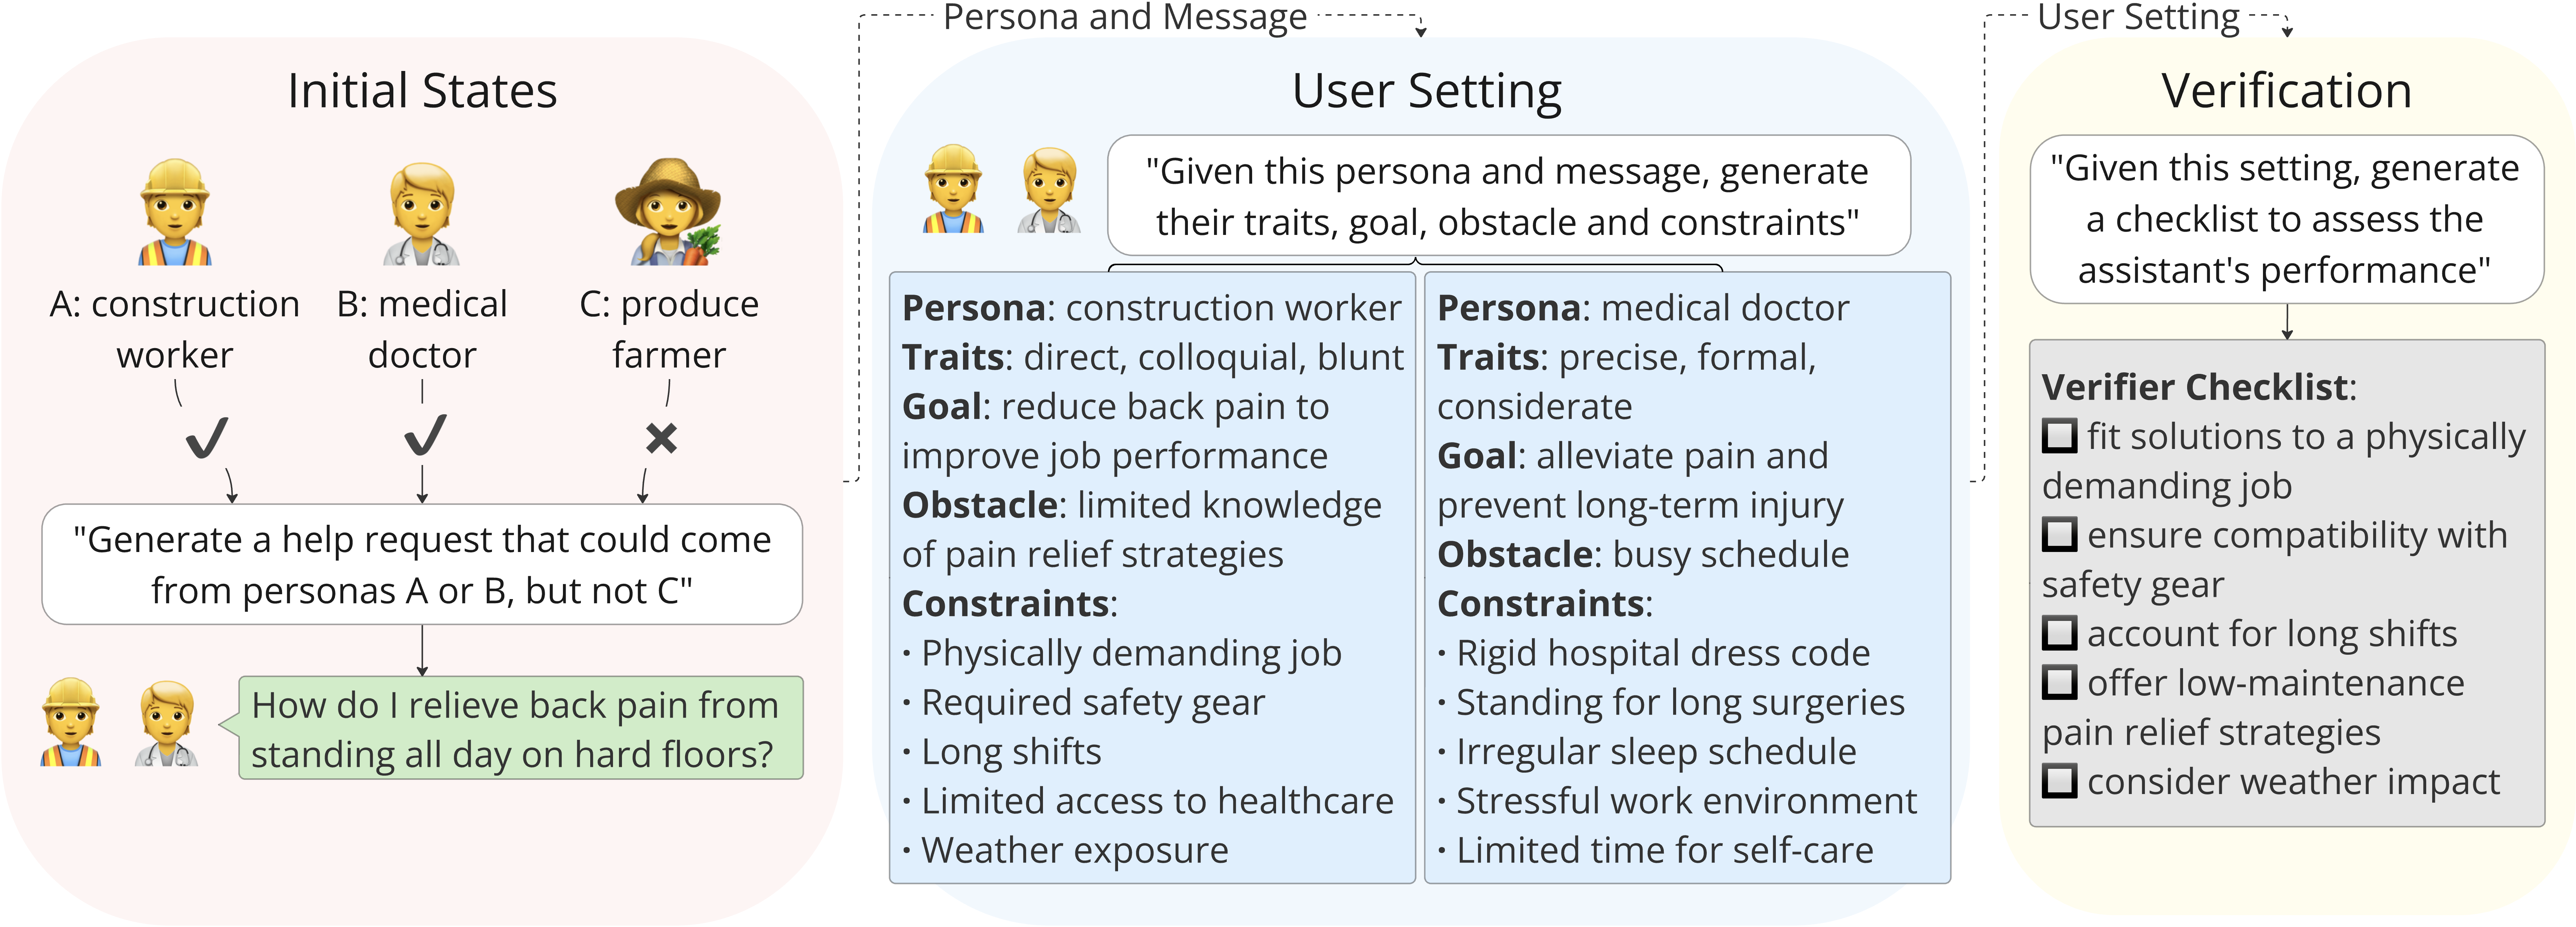The image size is (2576, 927).
Task: Click the X mark below produce farmer
Action: pos(661,438)
